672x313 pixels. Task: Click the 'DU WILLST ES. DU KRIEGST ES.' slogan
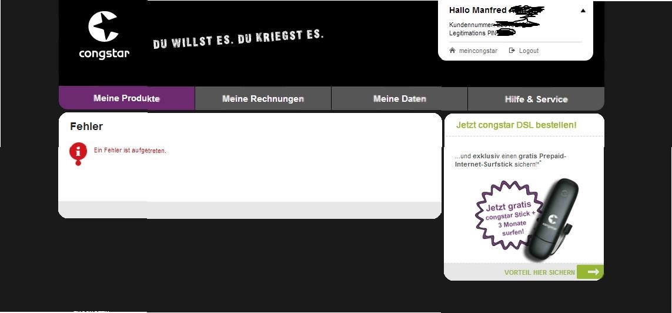coord(238,39)
